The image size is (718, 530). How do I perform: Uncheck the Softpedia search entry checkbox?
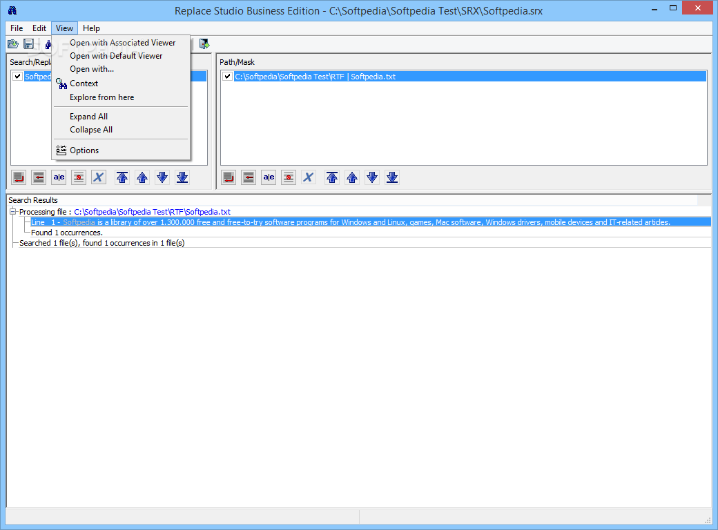coord(17,77)
